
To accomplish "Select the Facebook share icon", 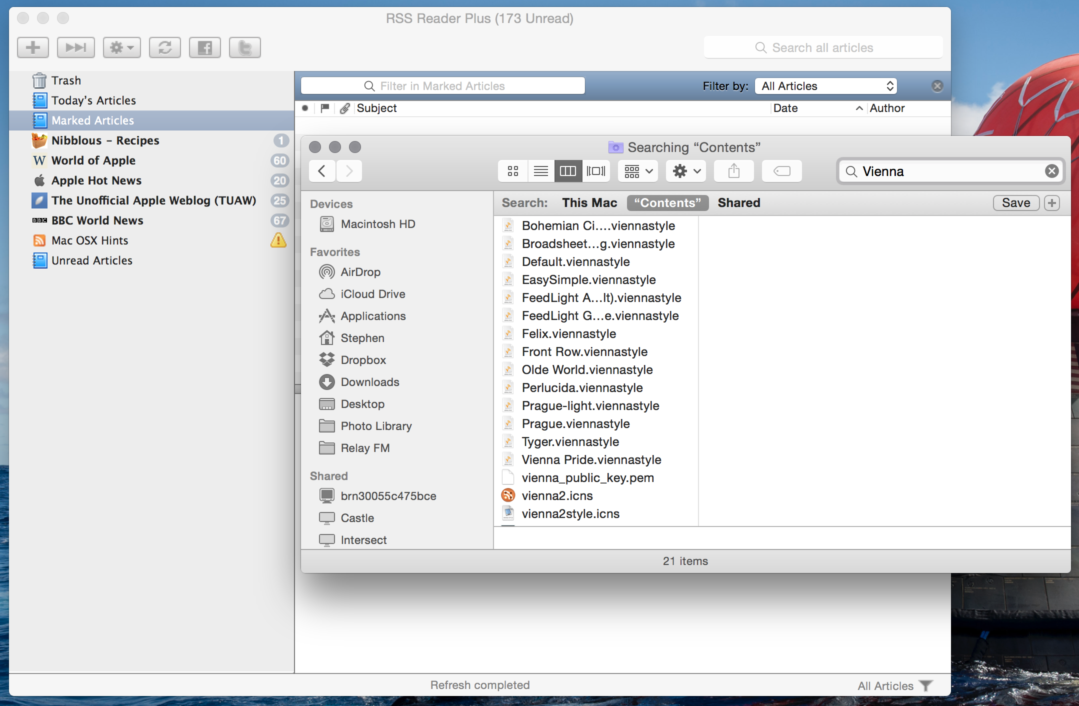I will point(205,47).
